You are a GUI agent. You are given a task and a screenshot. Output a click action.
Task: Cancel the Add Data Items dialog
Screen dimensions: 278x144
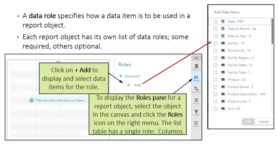pyautogui.click(x=264, y=122)
